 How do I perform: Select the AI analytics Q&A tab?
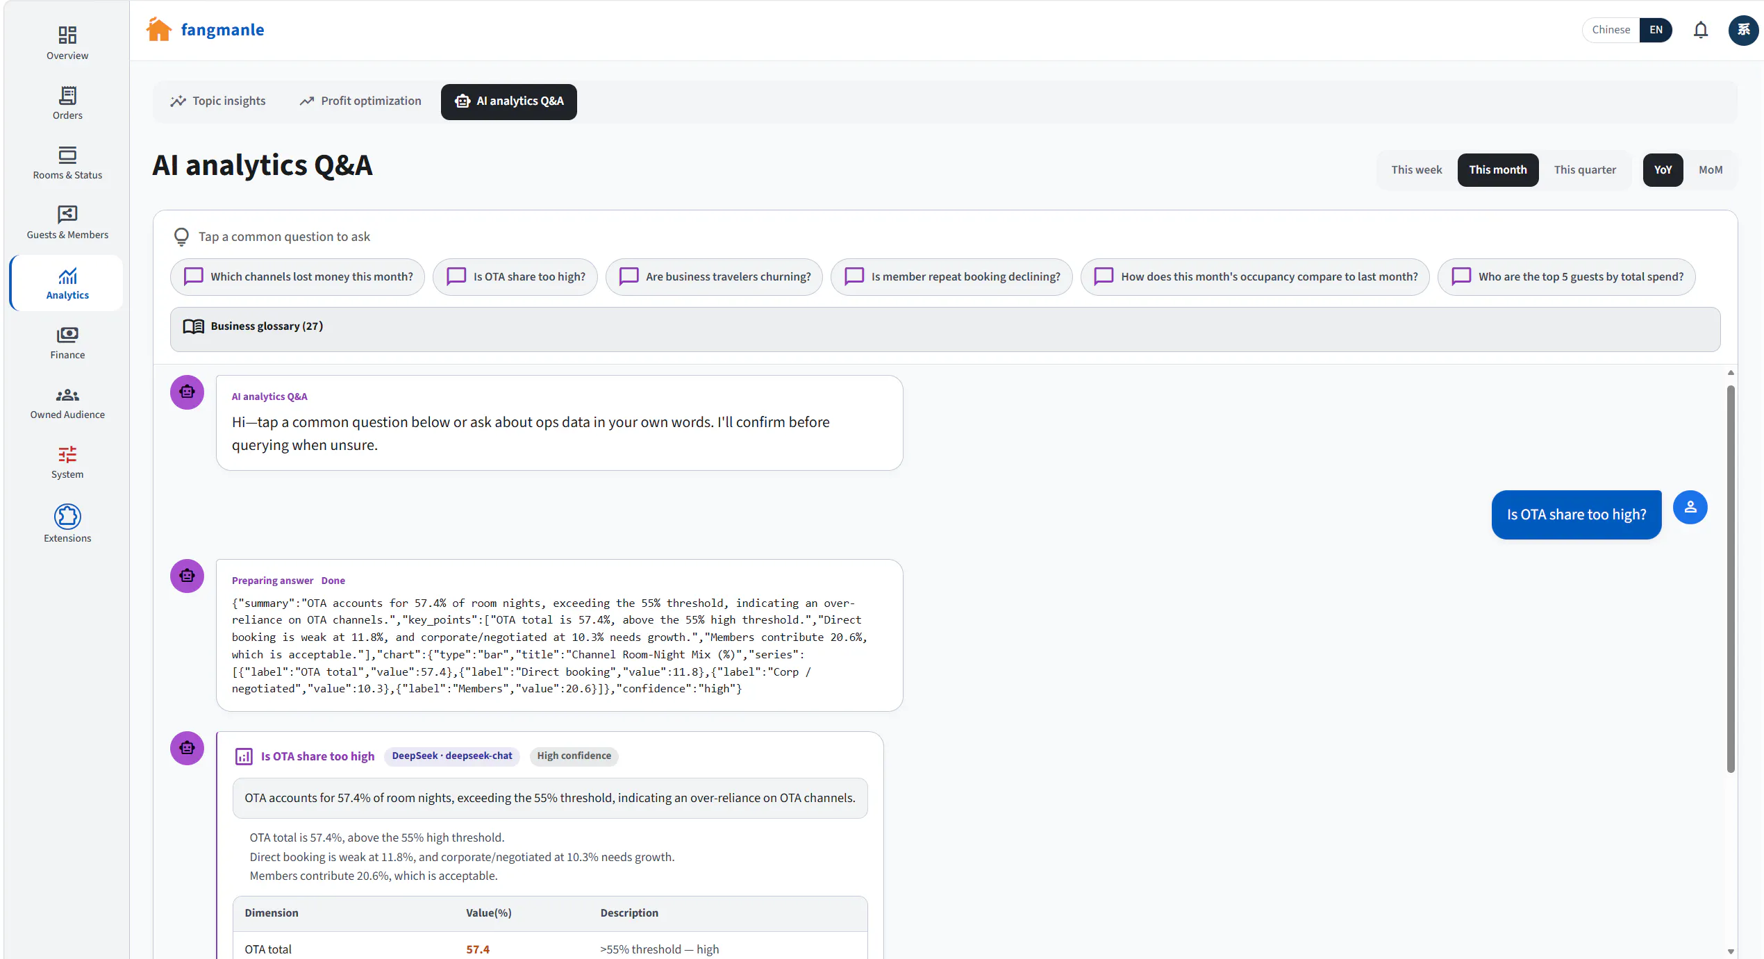tap(509, 101)
